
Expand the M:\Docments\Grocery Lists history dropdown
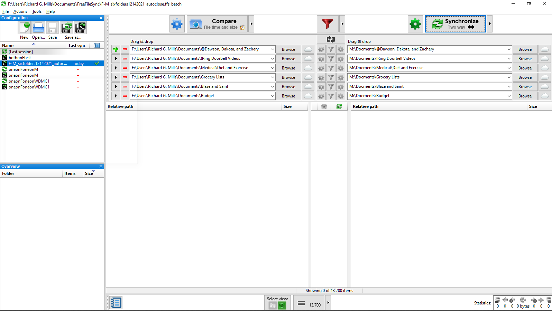509,77
